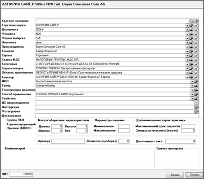The height and width of the screenshot is (179, 204).
Task: Open folder icon for Свойства row
Action: (x=196, y=99)
